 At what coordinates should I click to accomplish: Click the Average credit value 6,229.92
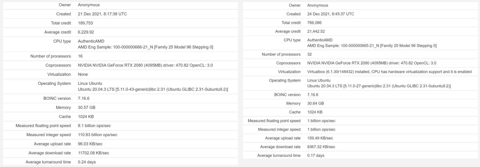(86, 32)
